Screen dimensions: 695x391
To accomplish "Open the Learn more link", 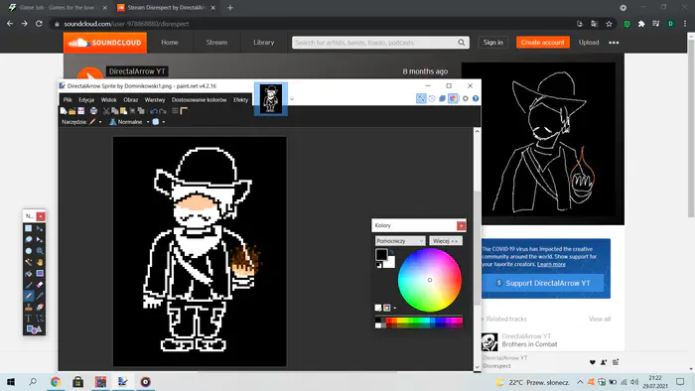I will coord(551,264).
